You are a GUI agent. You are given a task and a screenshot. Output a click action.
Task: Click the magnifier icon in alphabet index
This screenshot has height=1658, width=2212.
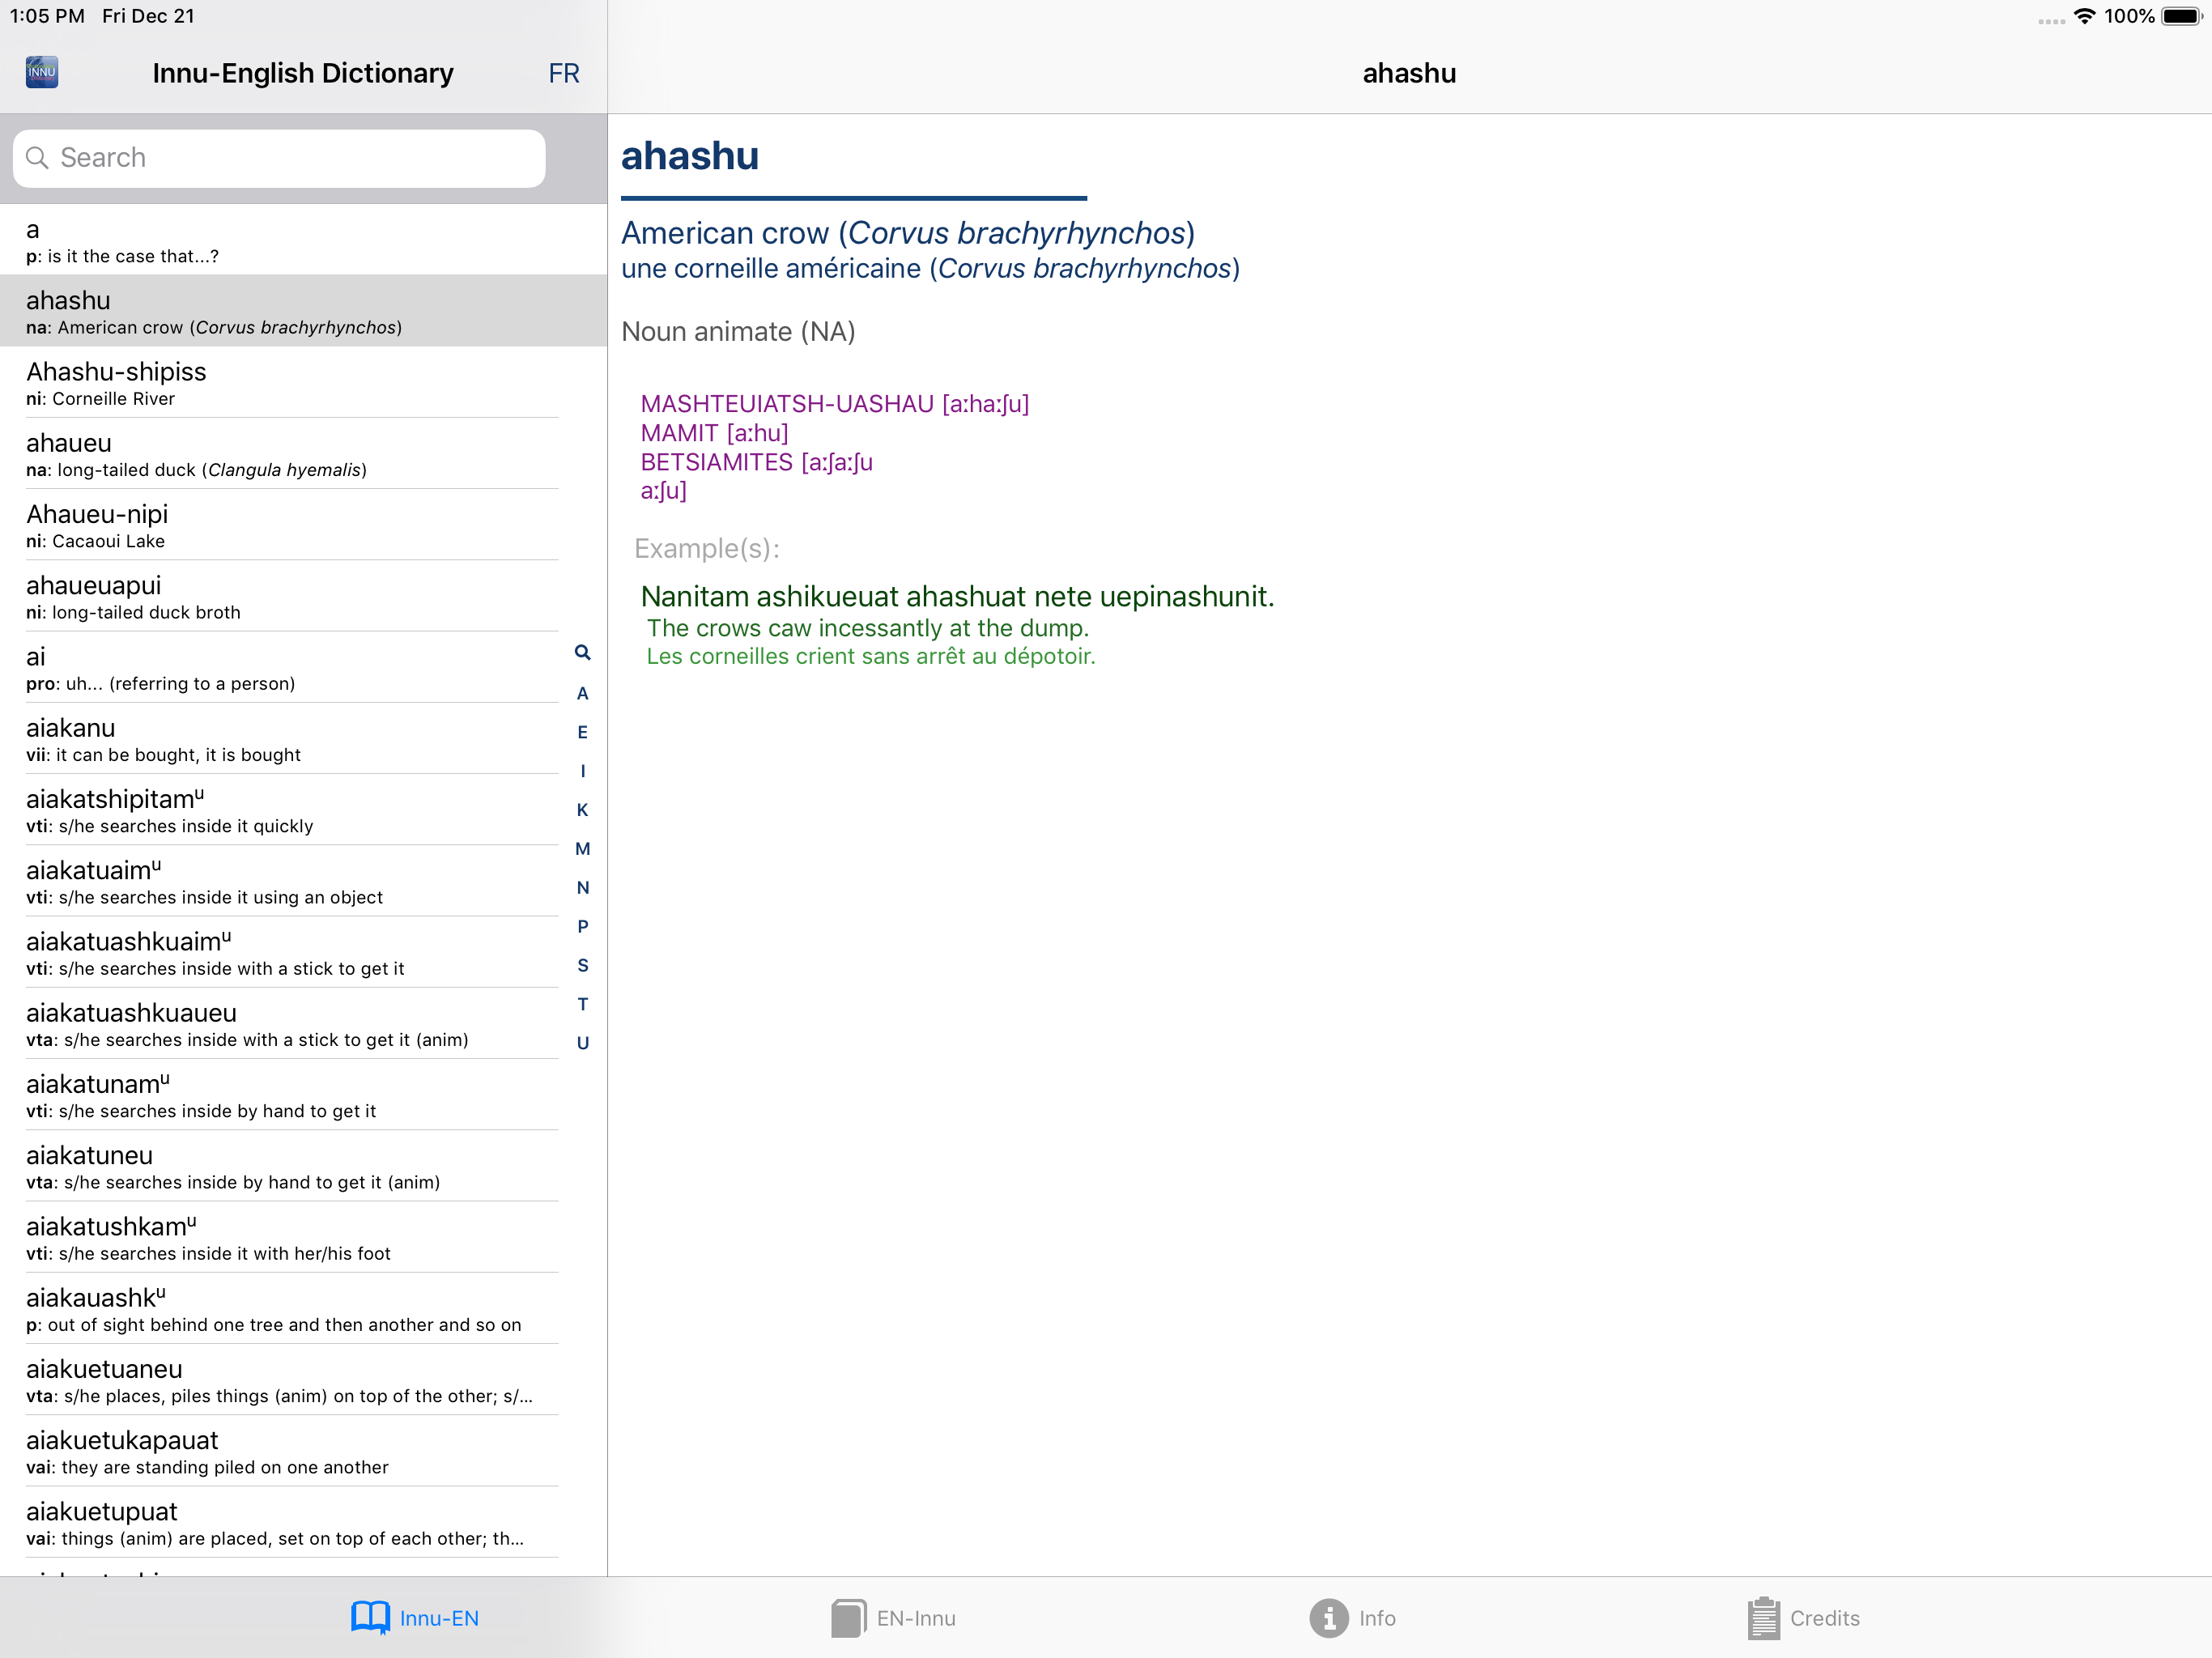point(583,653)
